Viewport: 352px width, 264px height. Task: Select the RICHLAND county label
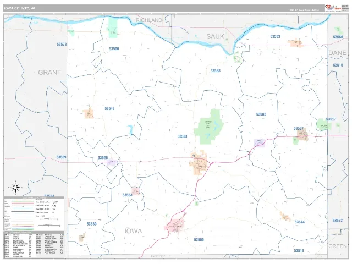[149, 20]
